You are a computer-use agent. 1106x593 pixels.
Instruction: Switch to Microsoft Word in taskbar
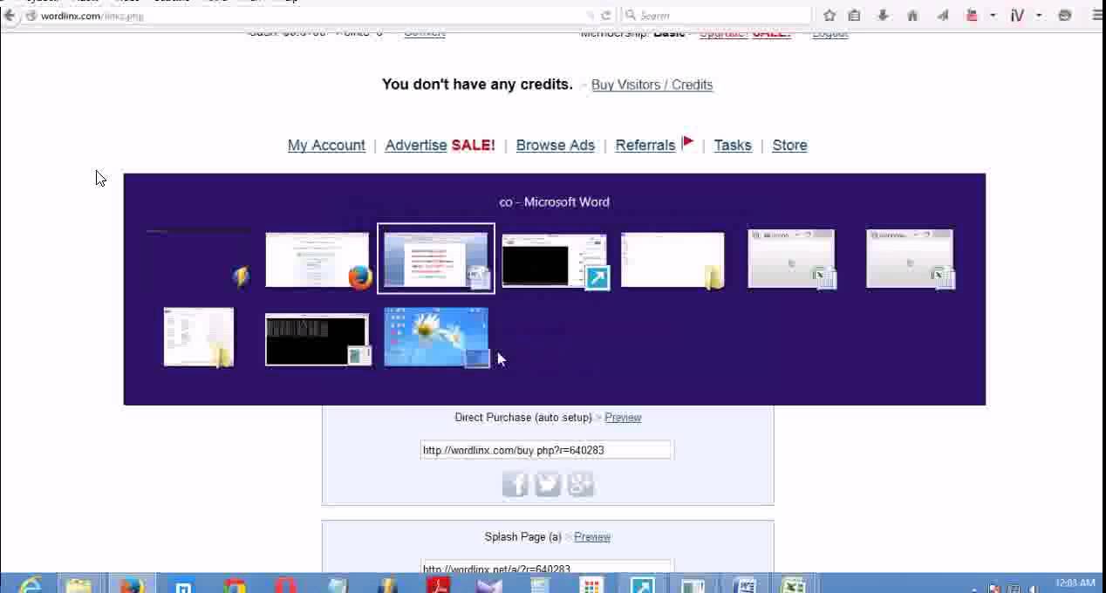(744, 584)
